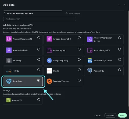Screen dimensions: 129x119
Task: Click the Teradata Vantage orange icon
Action: pos(49,81)
